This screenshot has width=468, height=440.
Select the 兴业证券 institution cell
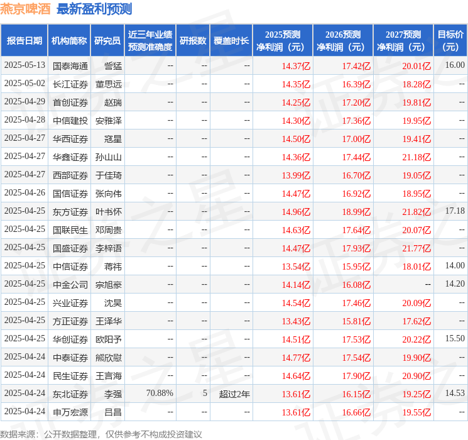(70, 303)
